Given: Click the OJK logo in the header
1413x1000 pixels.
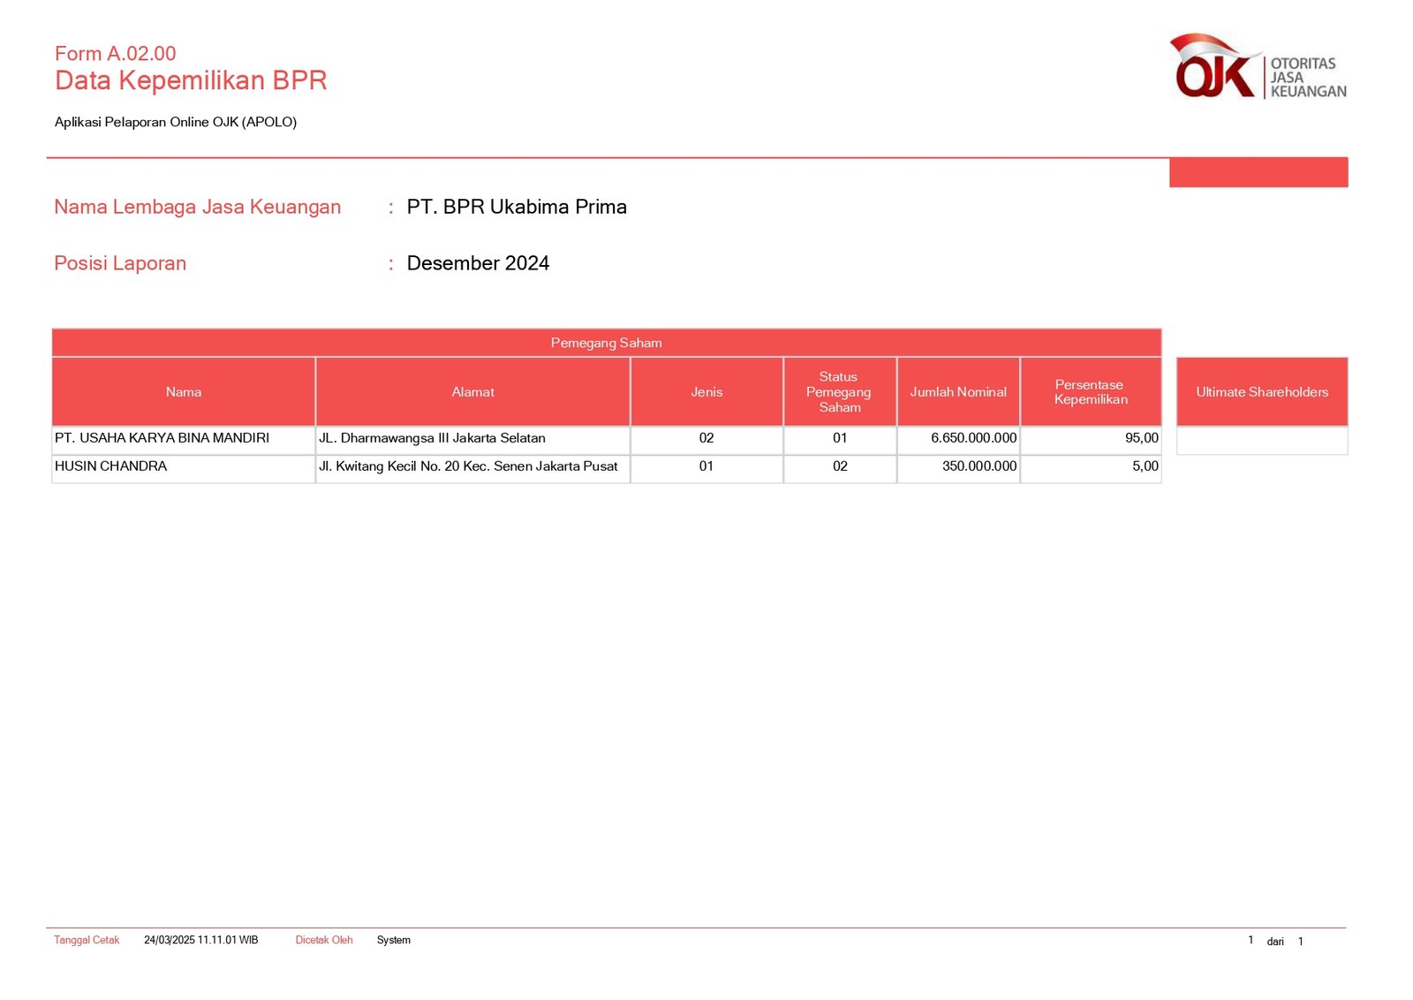Looking at the screenshot, I should pyautogui.click(x=1257, y=67).
